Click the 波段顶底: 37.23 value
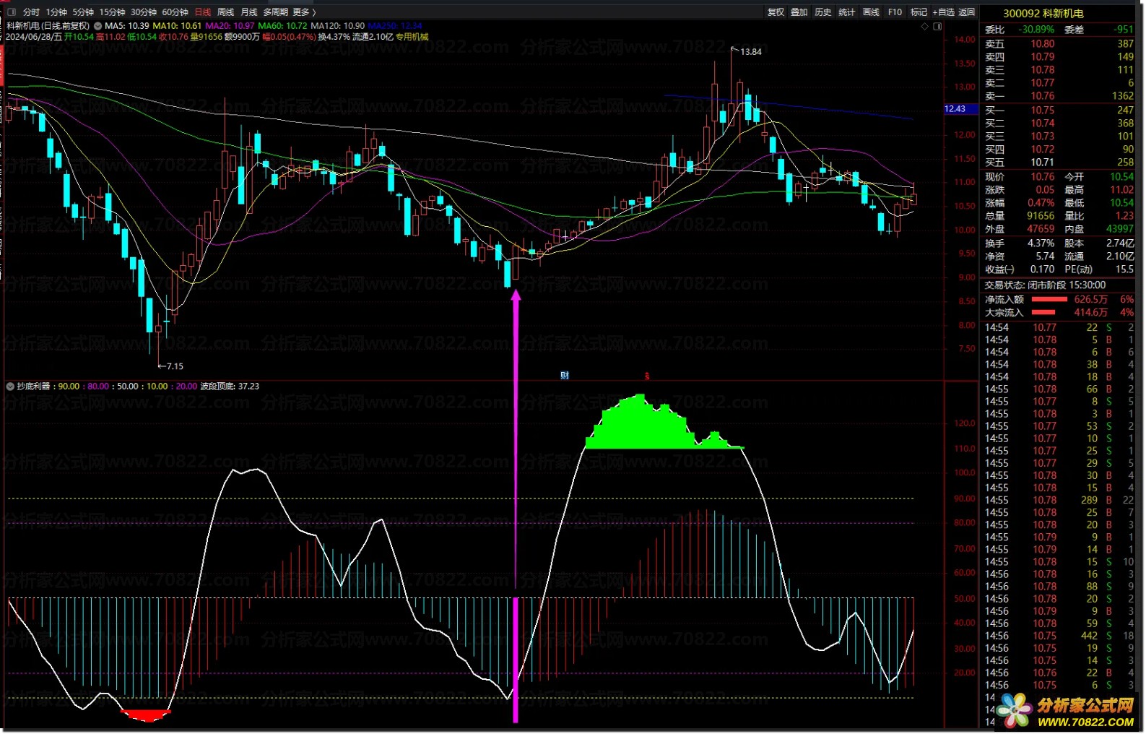The image size is (1146, 734). [230, 387]
